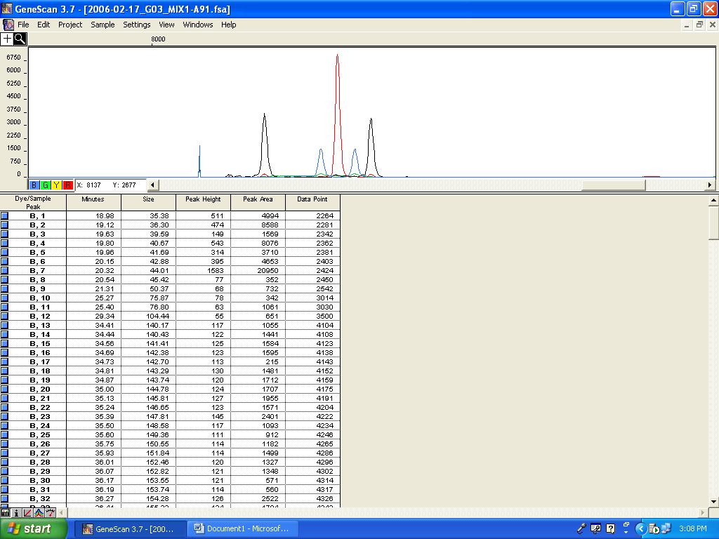The image size is (719, 539).
Task: Restore the inner document window
Action: coord(699,25)
